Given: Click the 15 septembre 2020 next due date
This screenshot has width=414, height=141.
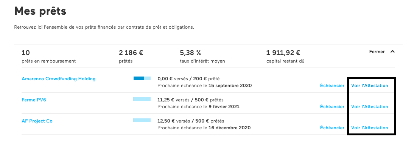Looking at the screenshot, I should click(230, 86).
